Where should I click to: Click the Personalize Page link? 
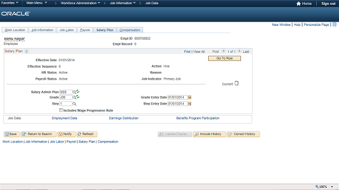click(316, 25)
